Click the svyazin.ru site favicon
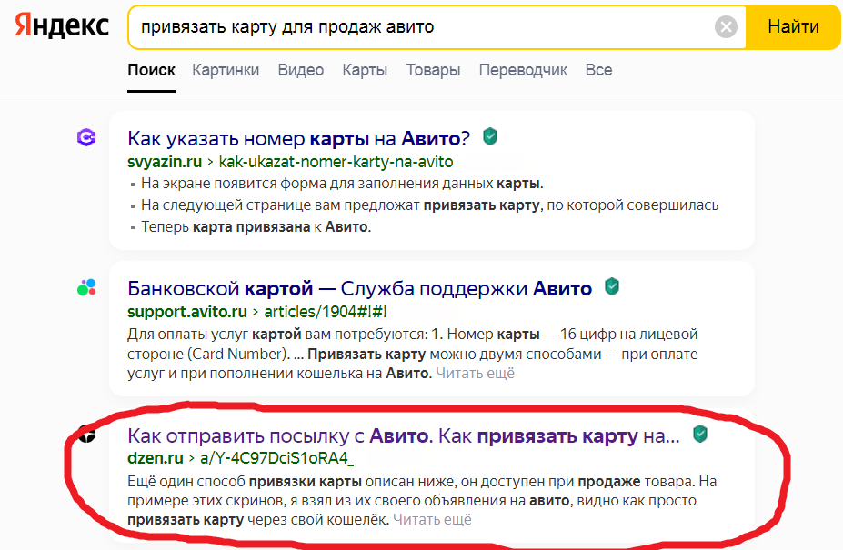The width and height of the screenshot is (843, 550). (x=86, y=137)
